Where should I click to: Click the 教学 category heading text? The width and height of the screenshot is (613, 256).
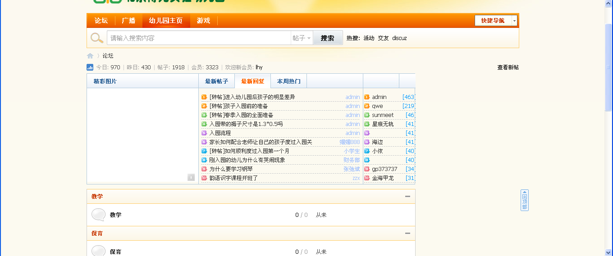point(97,197)
